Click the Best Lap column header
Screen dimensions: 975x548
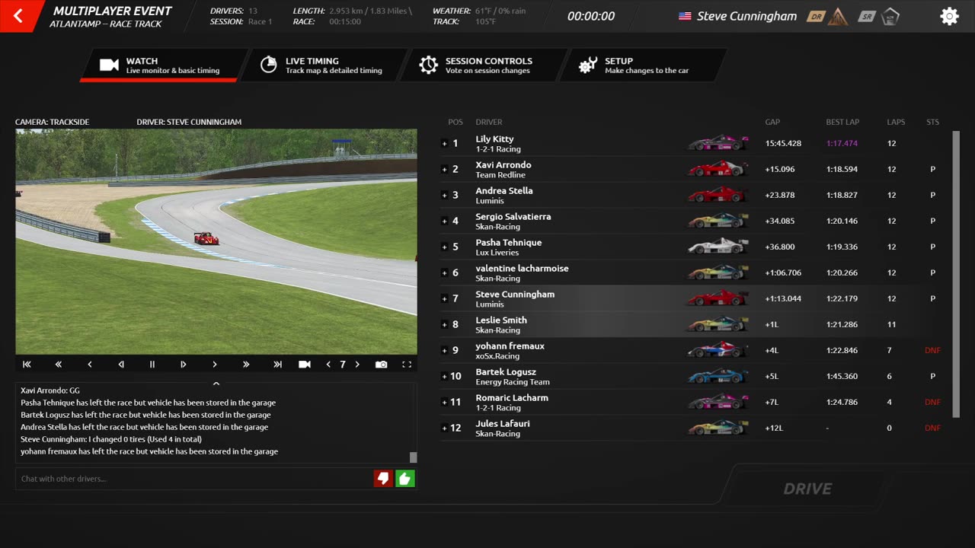(x=842, y=122)
